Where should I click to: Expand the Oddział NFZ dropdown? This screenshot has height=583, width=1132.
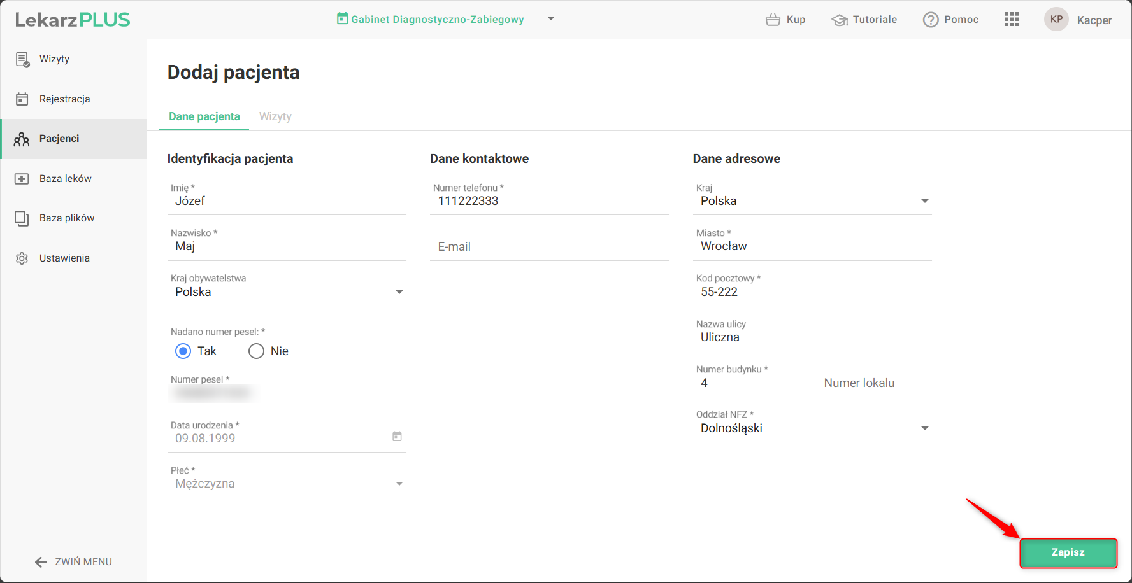925,428
